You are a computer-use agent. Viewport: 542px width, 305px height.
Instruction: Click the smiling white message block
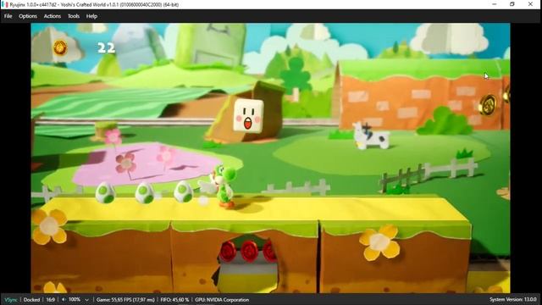(248, 116)
